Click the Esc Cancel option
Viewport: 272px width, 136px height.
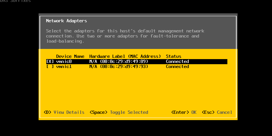point(217,112)
